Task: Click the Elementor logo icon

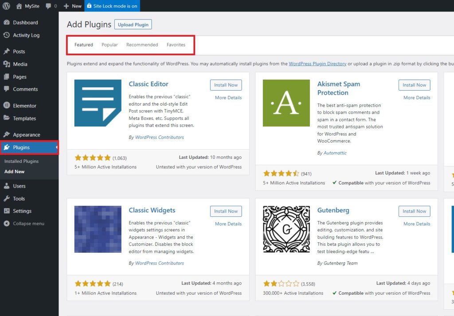Action: point(7,105)
